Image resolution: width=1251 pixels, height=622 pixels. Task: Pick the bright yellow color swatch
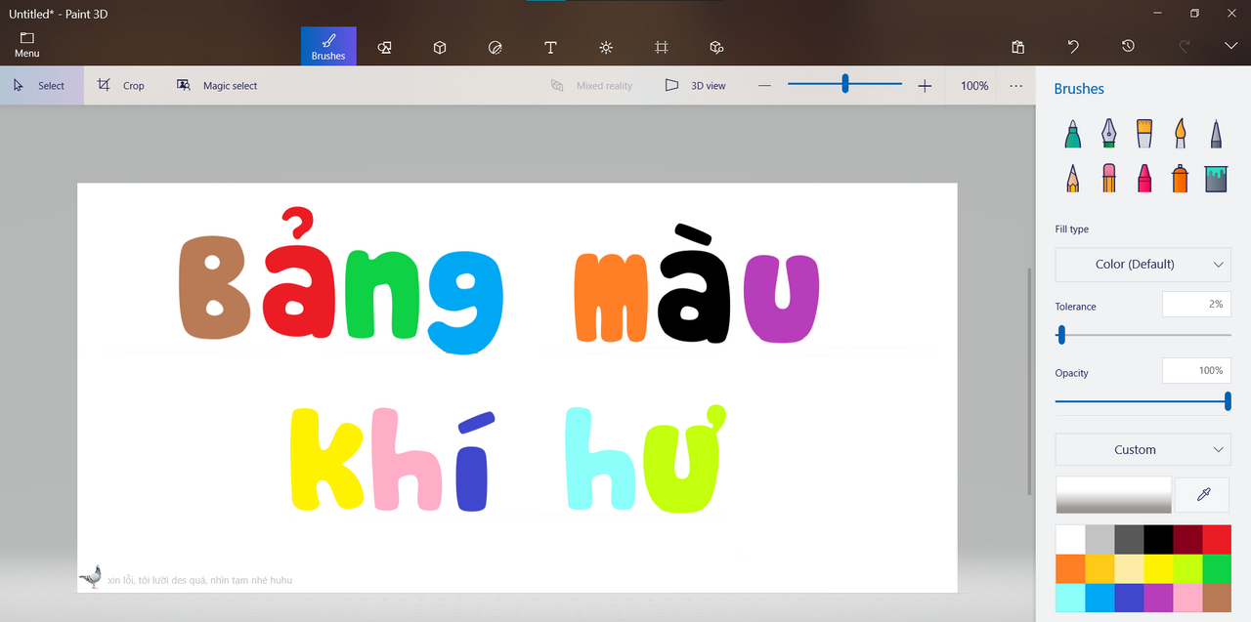point(1158,569)
